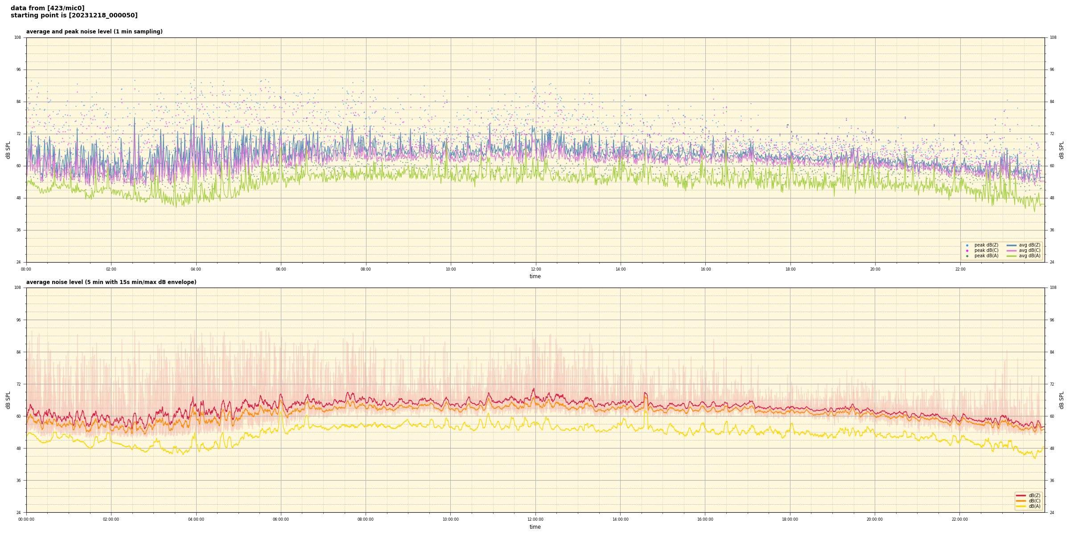This screenshot has height=535, width=1070.
Task: Click the avg dB(Z) legend entry
Action: click(1029, 245)
